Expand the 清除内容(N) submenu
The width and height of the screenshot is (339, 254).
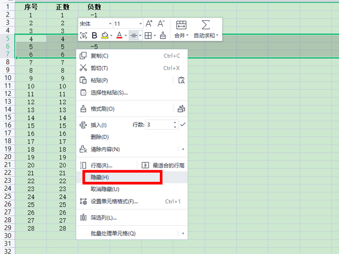pos(182,149)
